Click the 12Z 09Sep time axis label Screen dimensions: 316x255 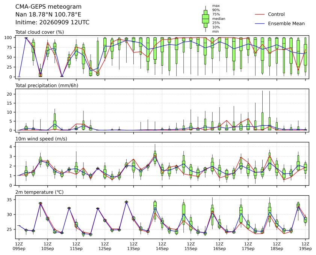pos(19,246)
